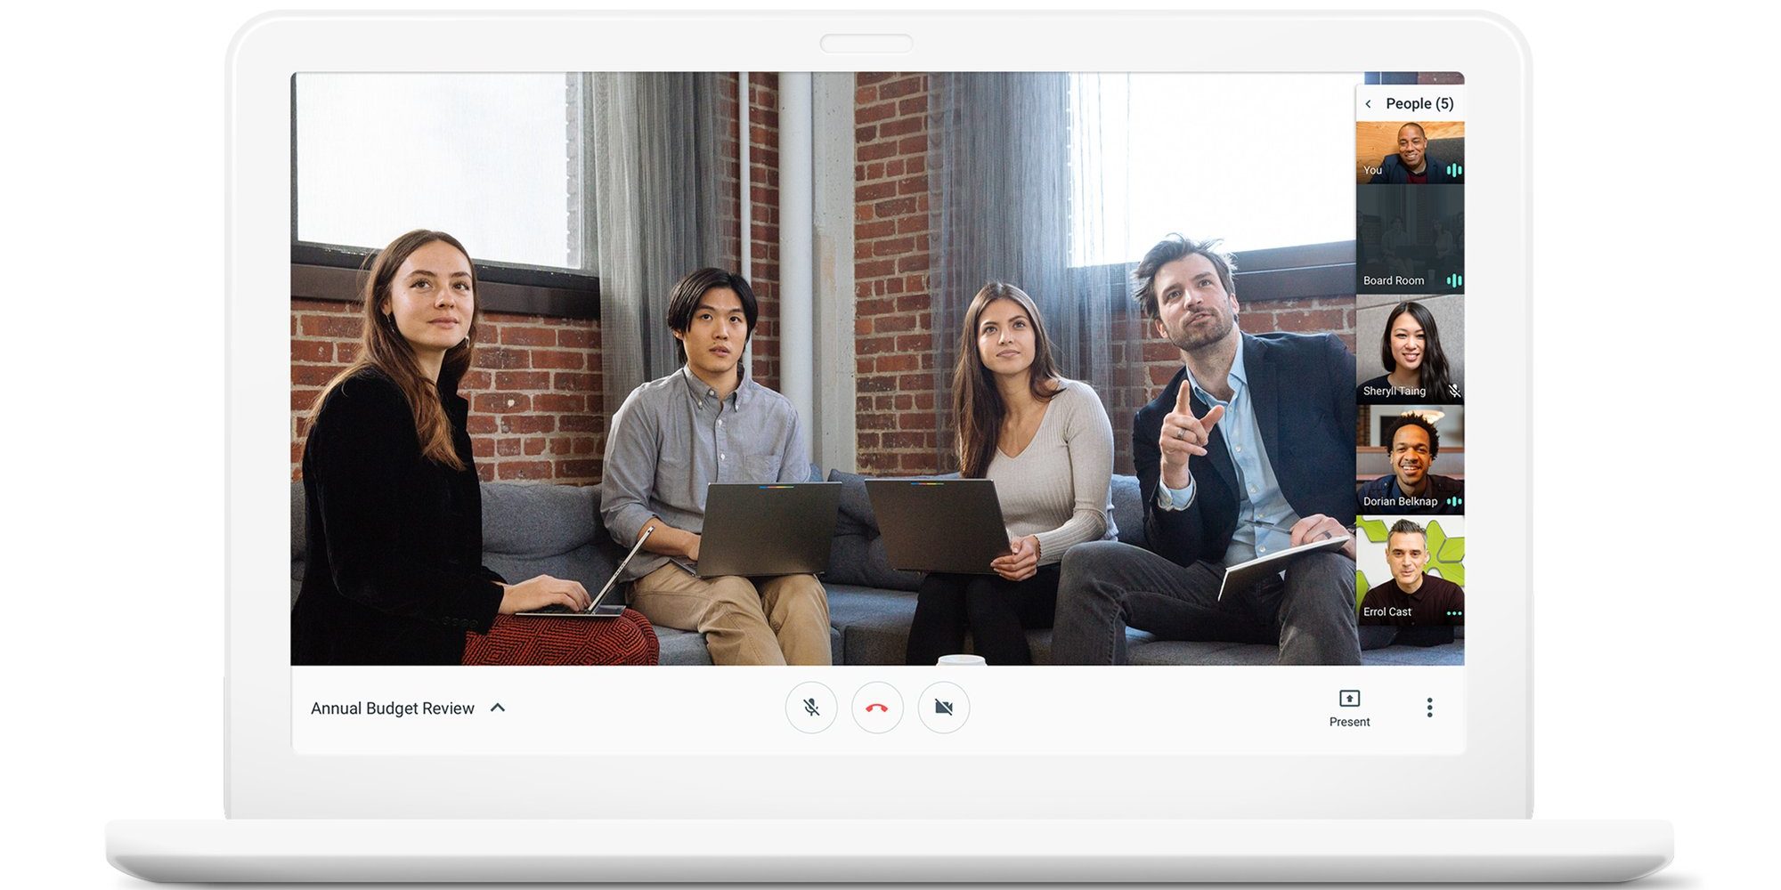
Task: Click the Present screen share icon
Action: [1349, 699]
